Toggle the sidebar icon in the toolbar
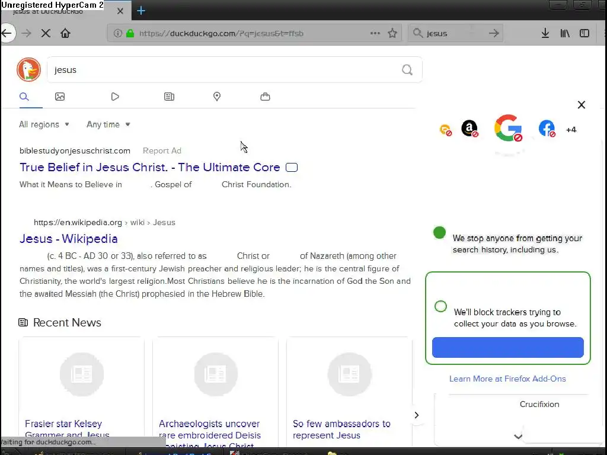The height and width of the screenshot is (455, 607). tap(584, 33)
